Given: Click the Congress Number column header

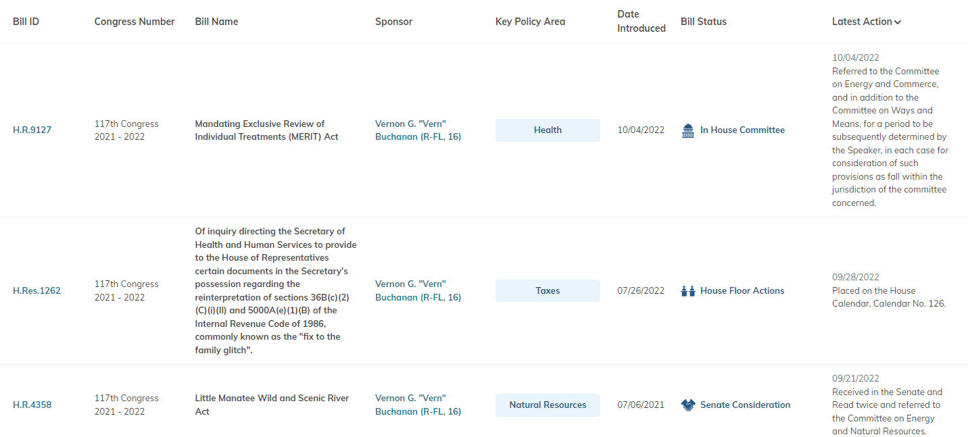Looking at the screenshot, I should coord(135,22).
